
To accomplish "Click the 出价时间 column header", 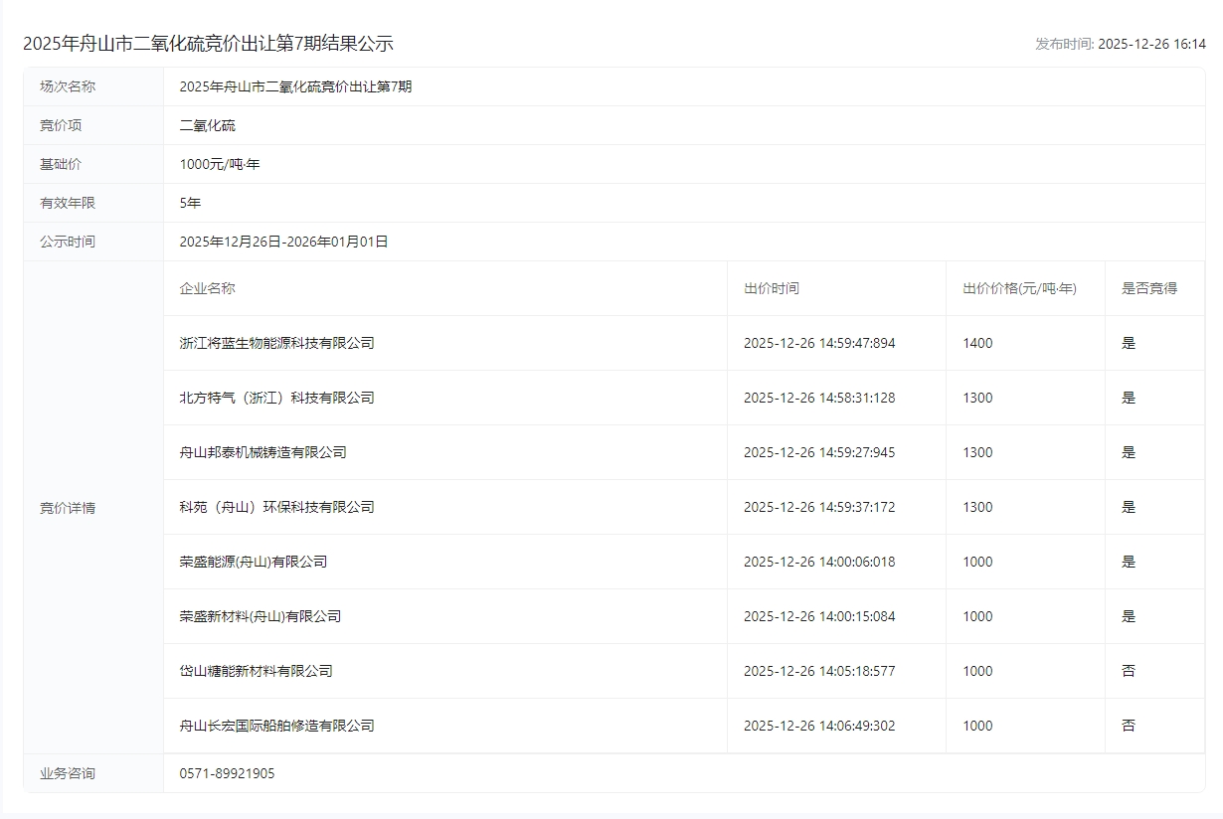I will (771, 288).
